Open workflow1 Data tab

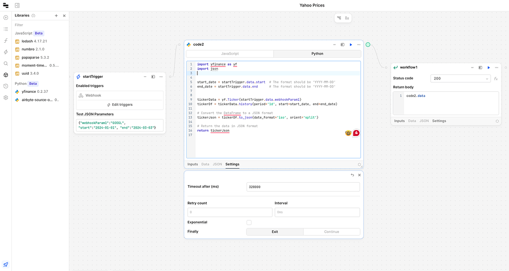coord(412,121)
